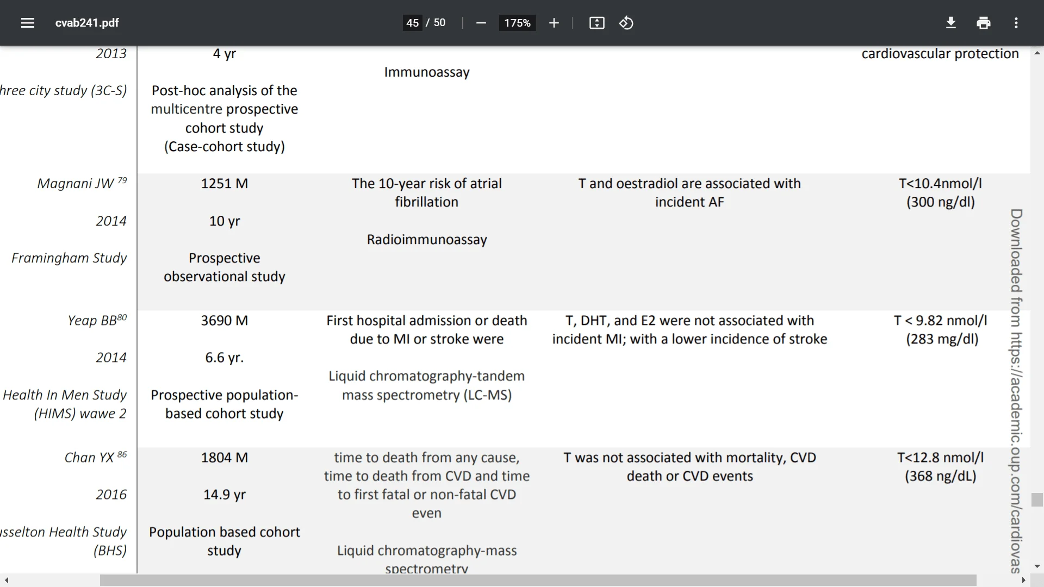
Task: Open the sidebar hamburger menu
Action: coord(28,23)
